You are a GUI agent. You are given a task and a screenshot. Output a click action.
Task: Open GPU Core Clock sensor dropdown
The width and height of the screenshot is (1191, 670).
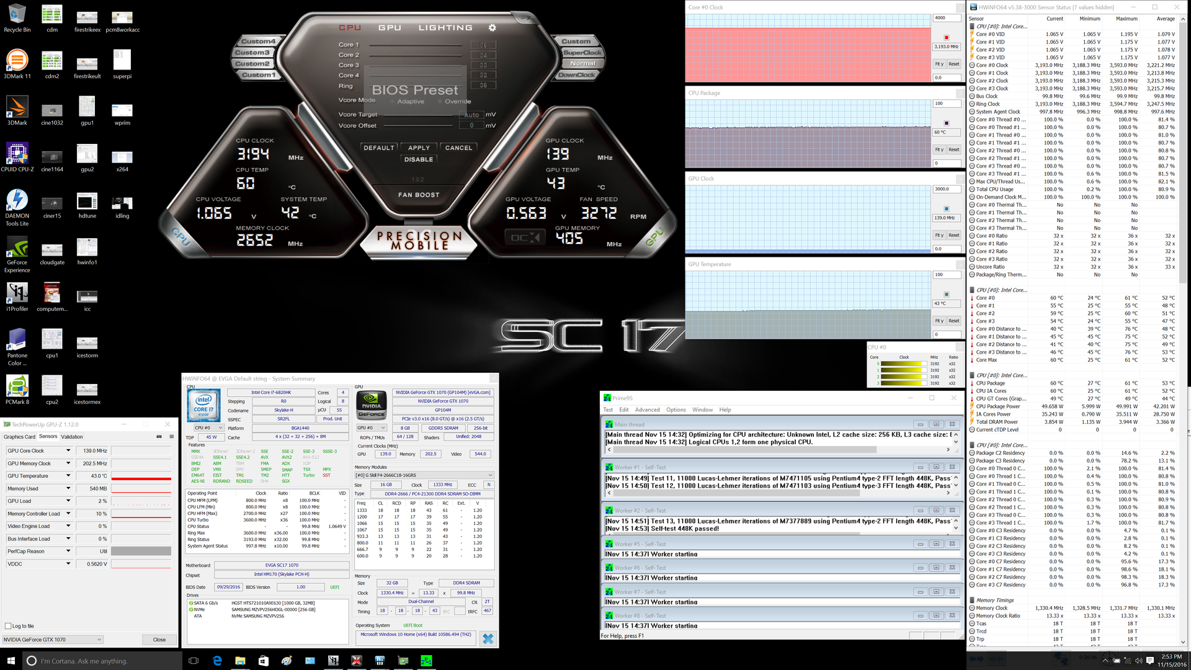pyautogui.click(x=68, y=451)
